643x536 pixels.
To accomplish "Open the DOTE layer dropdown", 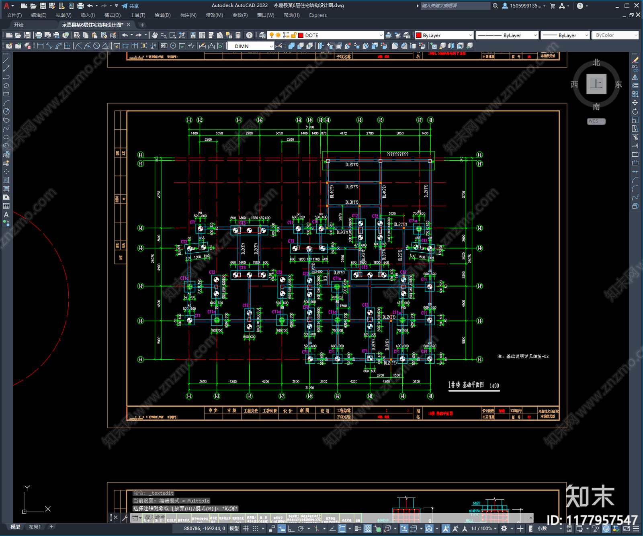I will [x=326, y=35].
